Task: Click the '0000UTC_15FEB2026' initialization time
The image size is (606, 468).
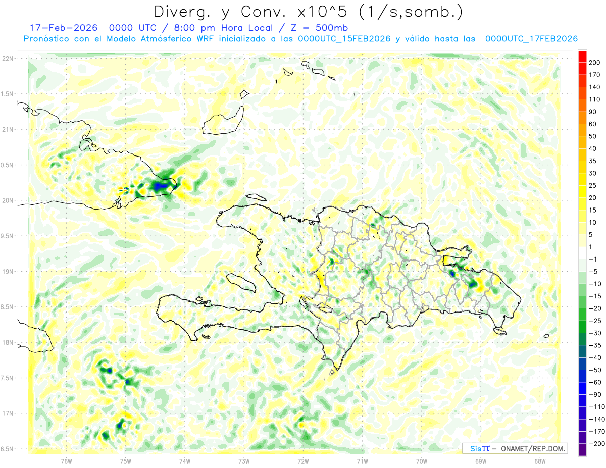Action: click(x=344, y=39)
